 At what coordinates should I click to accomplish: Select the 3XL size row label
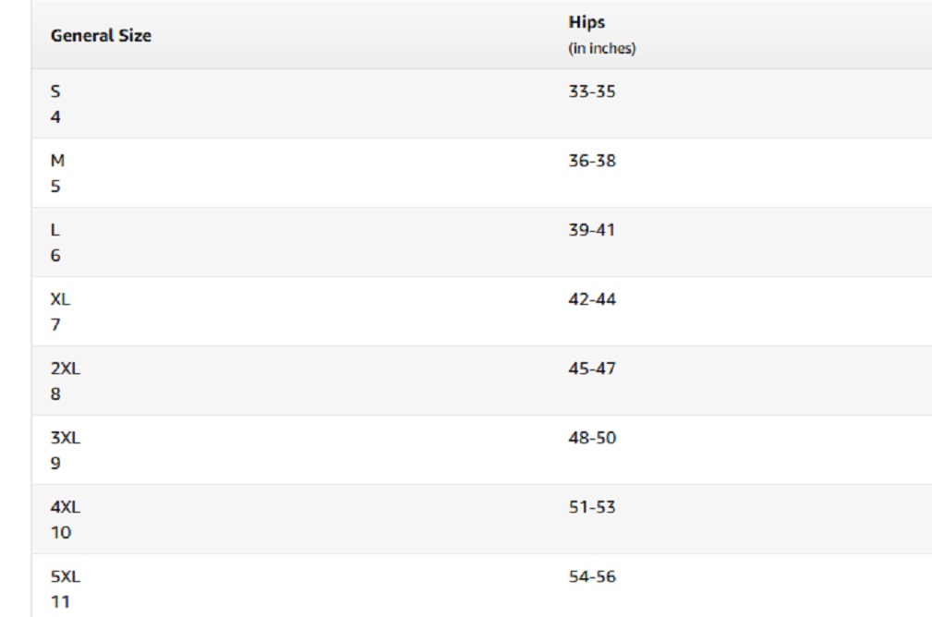pyautogui.click(x=66, y=439)
